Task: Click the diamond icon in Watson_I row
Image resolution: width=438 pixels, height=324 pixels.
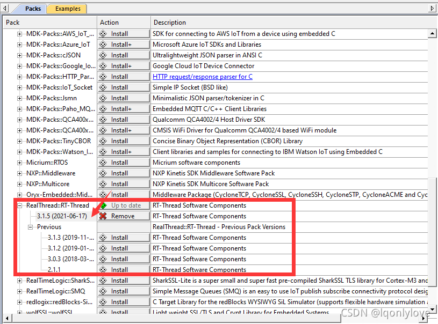Action: (x=103, y=152)
